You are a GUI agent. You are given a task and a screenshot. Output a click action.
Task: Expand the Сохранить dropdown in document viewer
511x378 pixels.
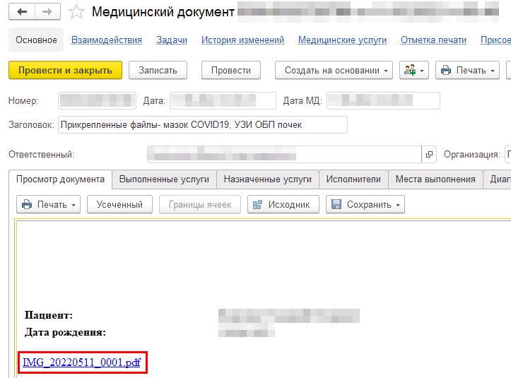point(365,205)
